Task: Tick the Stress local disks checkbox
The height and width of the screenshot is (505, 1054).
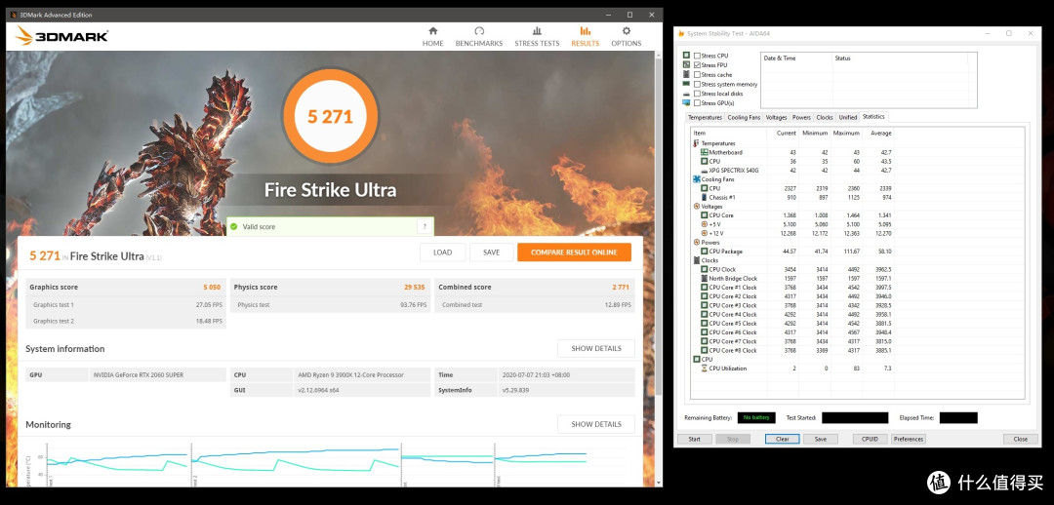Action: tap(697, 94)
